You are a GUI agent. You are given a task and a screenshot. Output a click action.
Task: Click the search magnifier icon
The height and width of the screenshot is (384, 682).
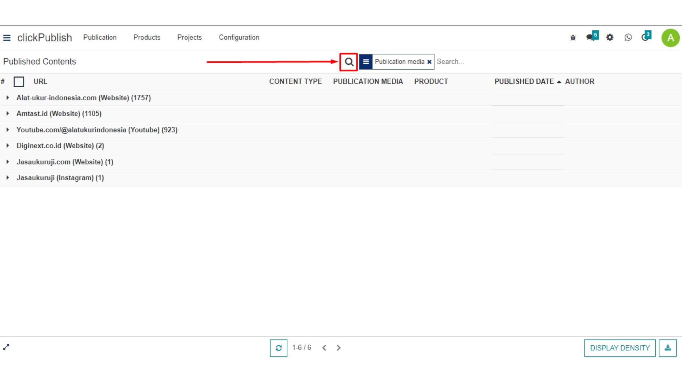349,62
